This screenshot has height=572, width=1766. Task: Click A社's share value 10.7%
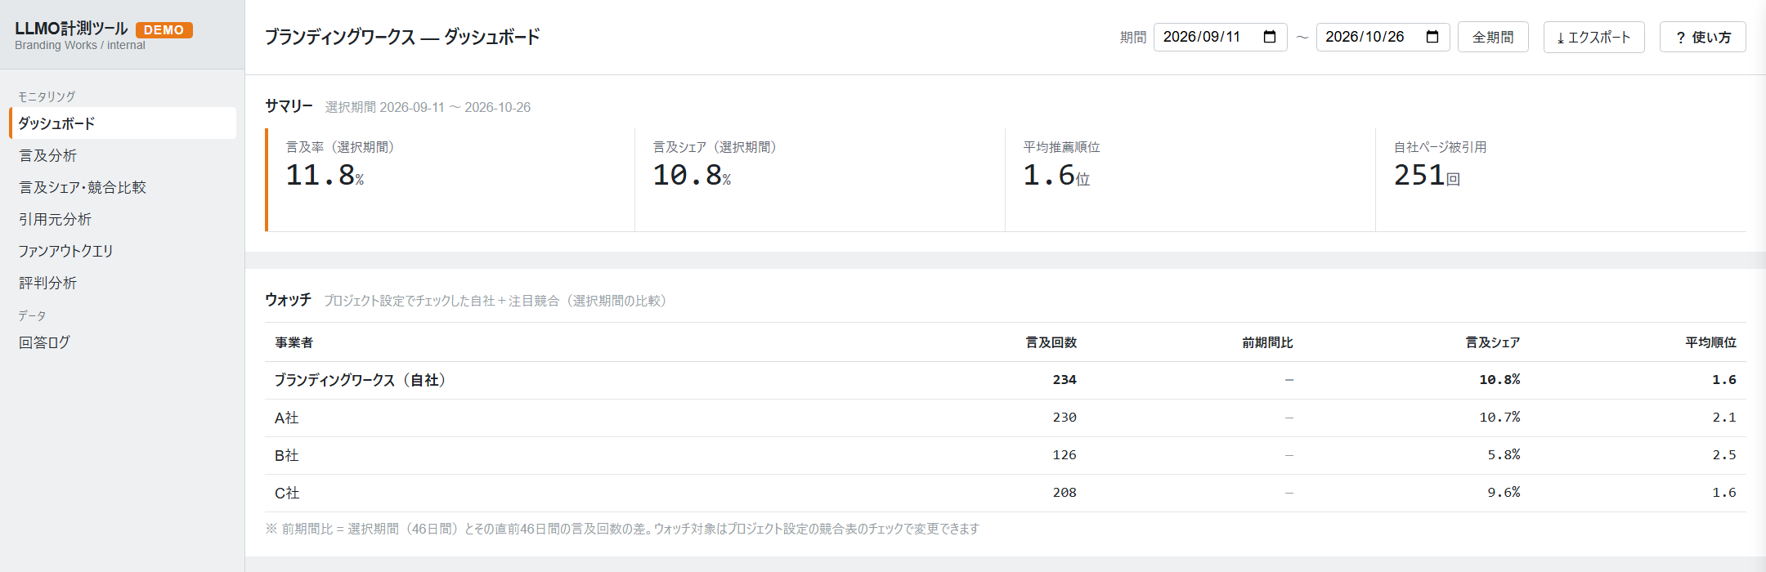click(1499, 418)
